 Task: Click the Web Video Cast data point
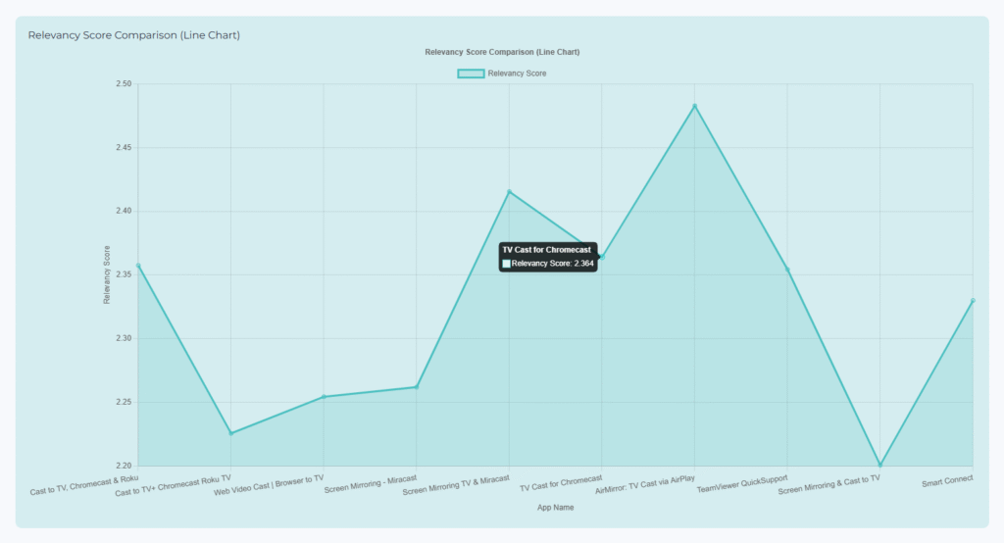point(324,397)
